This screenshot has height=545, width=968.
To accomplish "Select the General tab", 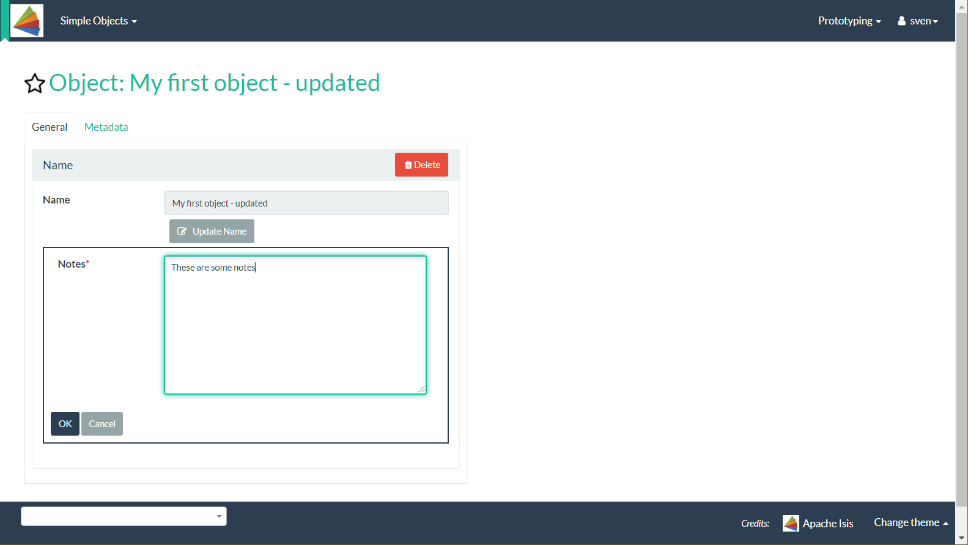I will [50, 127].
